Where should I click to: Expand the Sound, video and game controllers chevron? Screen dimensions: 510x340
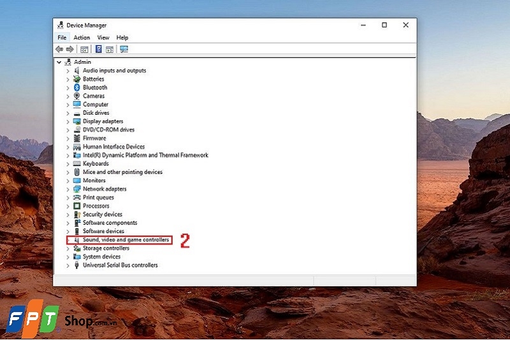point(68,240)
